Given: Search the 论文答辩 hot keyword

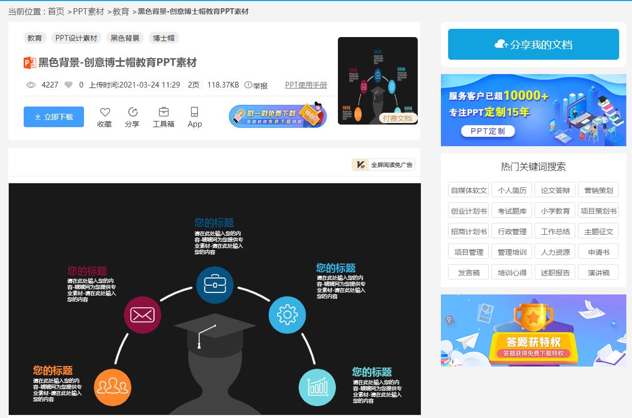Looking at the screenshot, I should pos(555,189).
